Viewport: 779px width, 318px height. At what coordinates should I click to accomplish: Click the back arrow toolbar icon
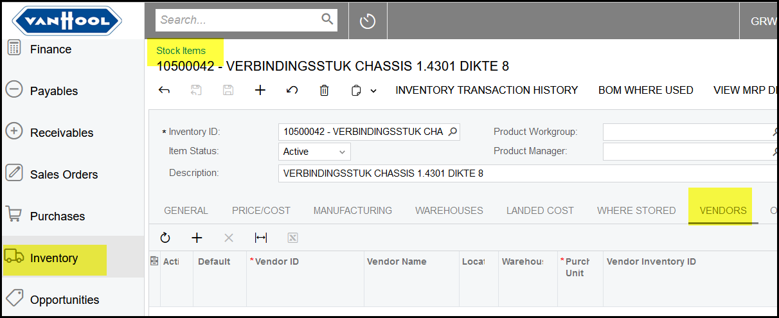pyautogui.click(x=164, y=91)
